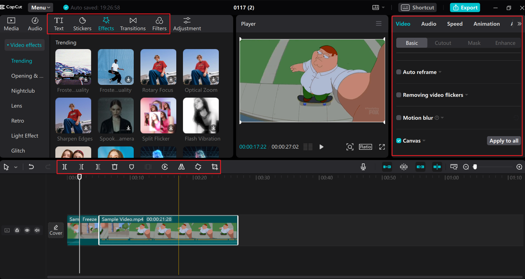Image resolution: width=525 pixels, height=279 pixels.
Task: Click the Reverse playback circle icon
Action: tap(165, 167)
